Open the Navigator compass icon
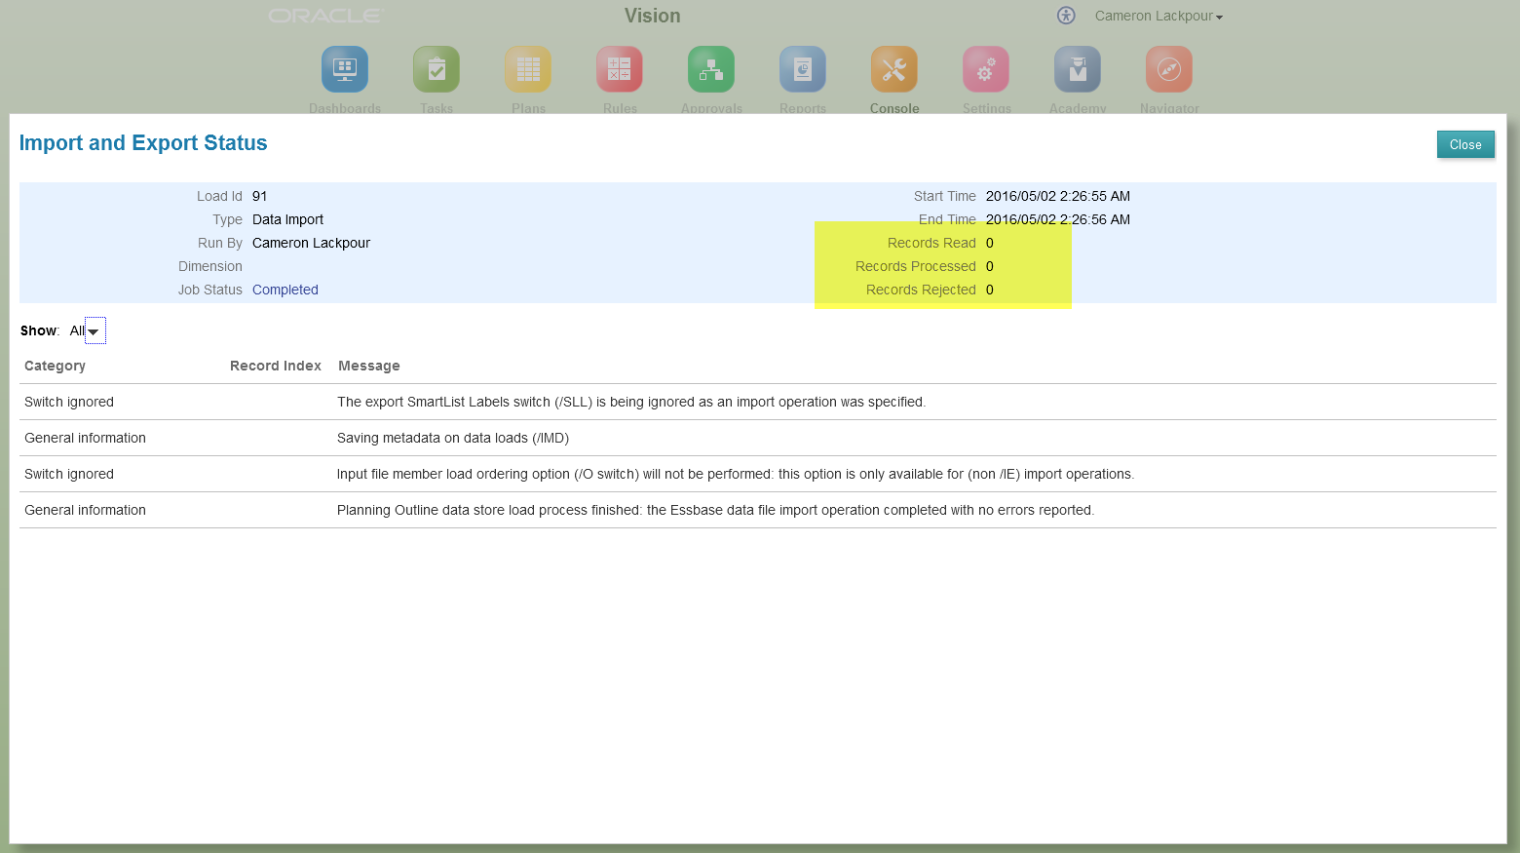Viewport: 1520px width, 853px height. pos(1169,69)
